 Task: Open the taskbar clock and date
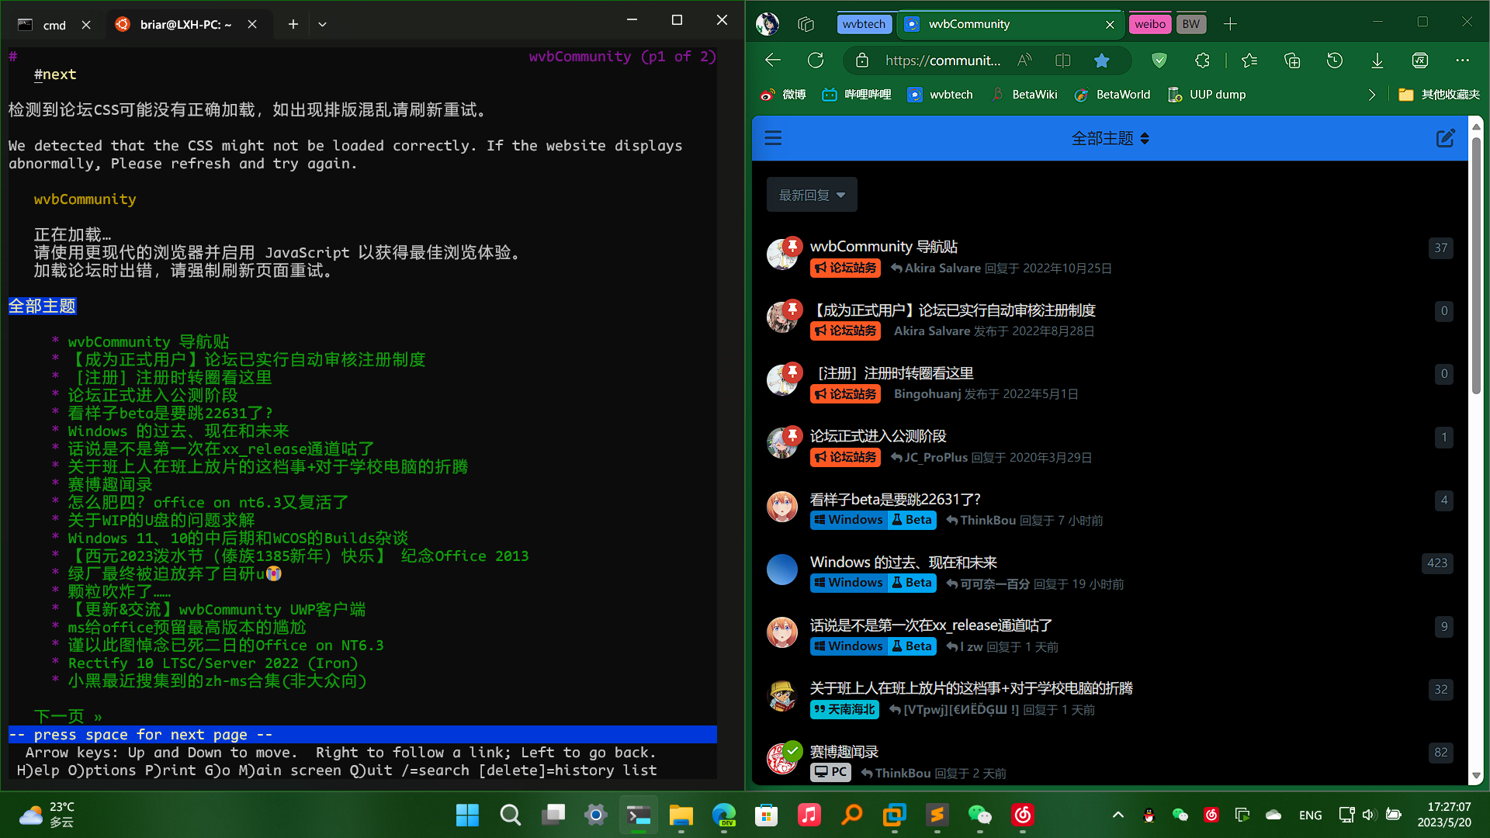pyautogui.click(x=1443, y=815)
